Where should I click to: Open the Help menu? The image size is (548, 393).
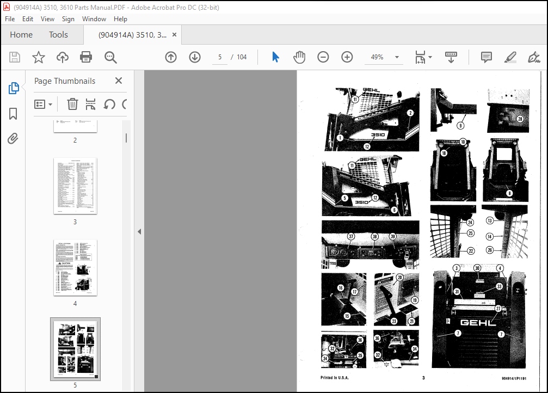(120, 19)
